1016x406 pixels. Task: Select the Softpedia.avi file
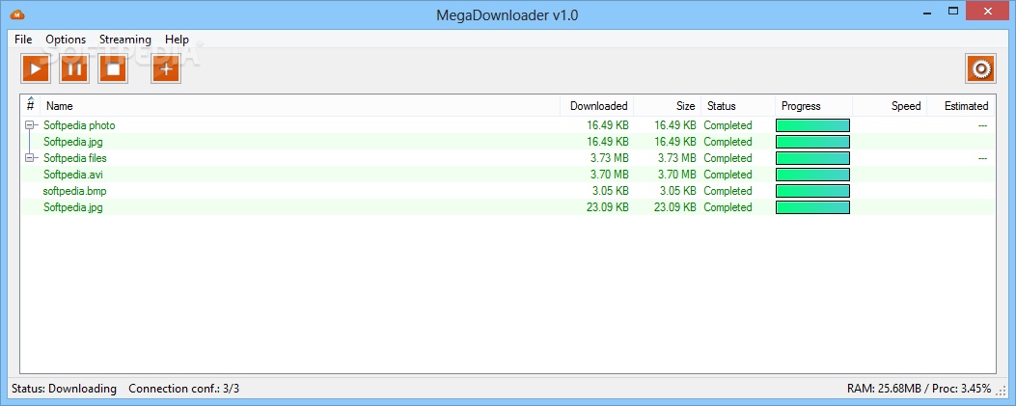coord(508,175)
